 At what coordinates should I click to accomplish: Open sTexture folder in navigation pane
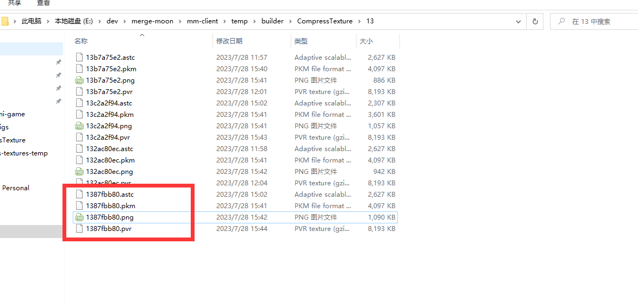(x=13, y=140)
